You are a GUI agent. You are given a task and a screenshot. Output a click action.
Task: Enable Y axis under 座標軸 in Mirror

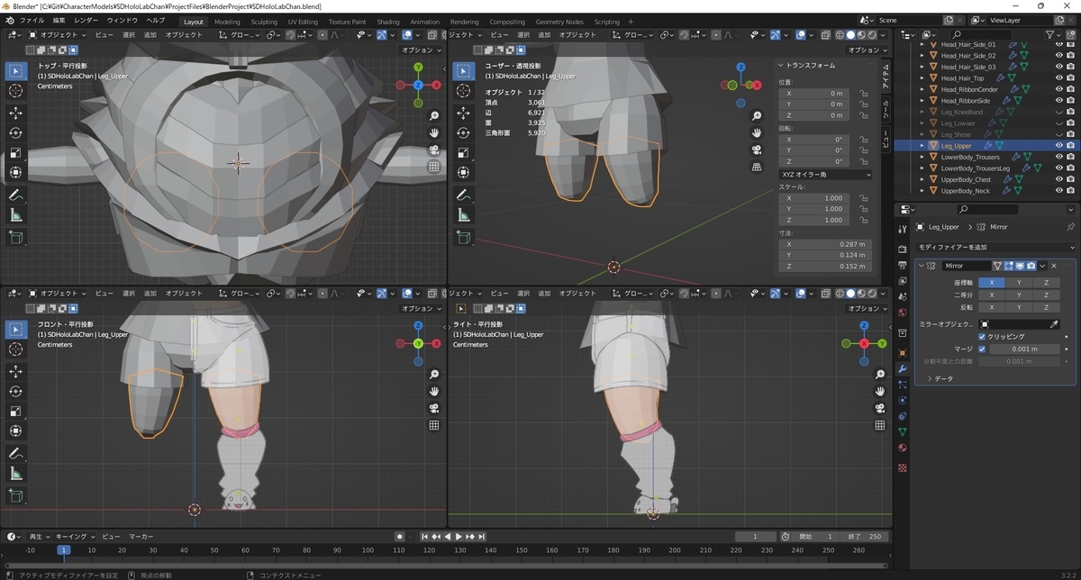tap(1019, 282)
